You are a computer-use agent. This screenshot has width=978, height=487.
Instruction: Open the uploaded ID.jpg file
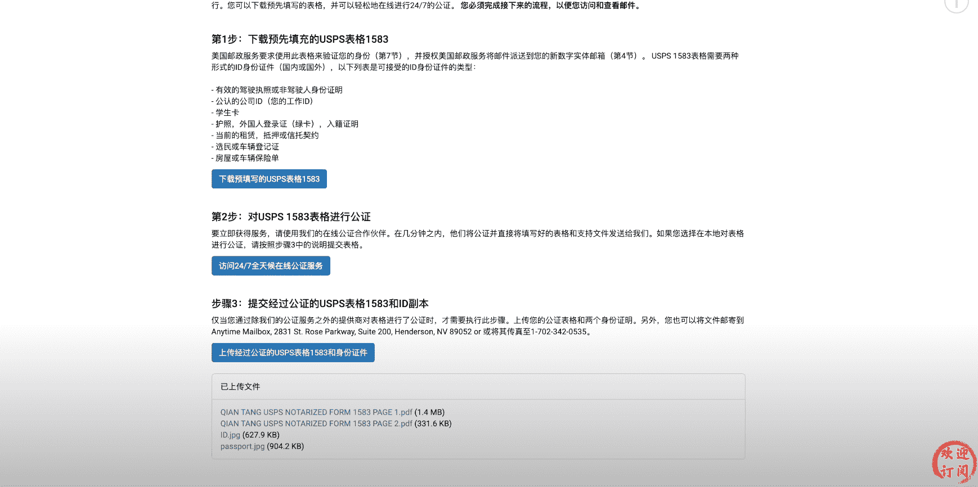click(x=230, y=435)
